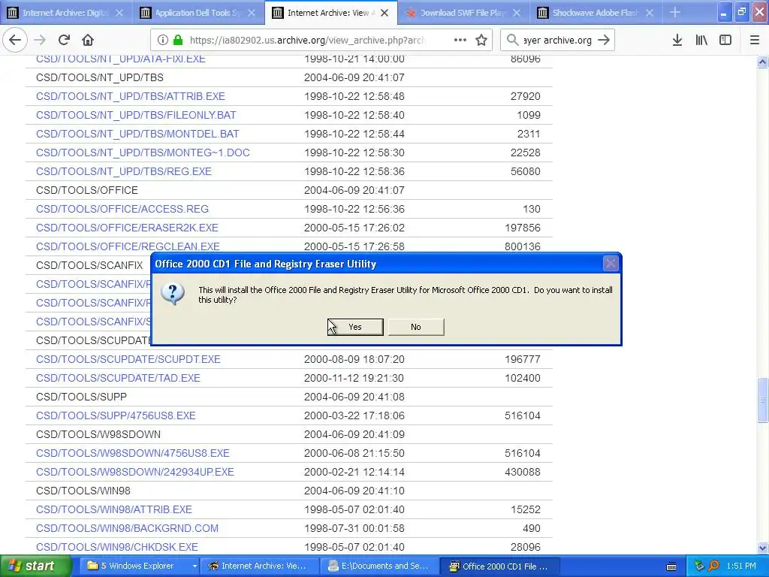The height and width of the screenshot is (577, 769).
Task: Open page actions three-dot menu
Action: pyautogui.click(x=460, y=41)
